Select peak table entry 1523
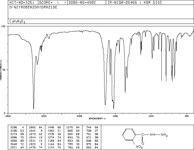The width and height of the screenshot is (194, 150). (32, 144)
